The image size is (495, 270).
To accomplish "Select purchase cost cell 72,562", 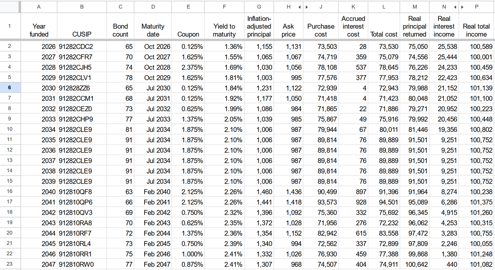I will tap(321, 244).
